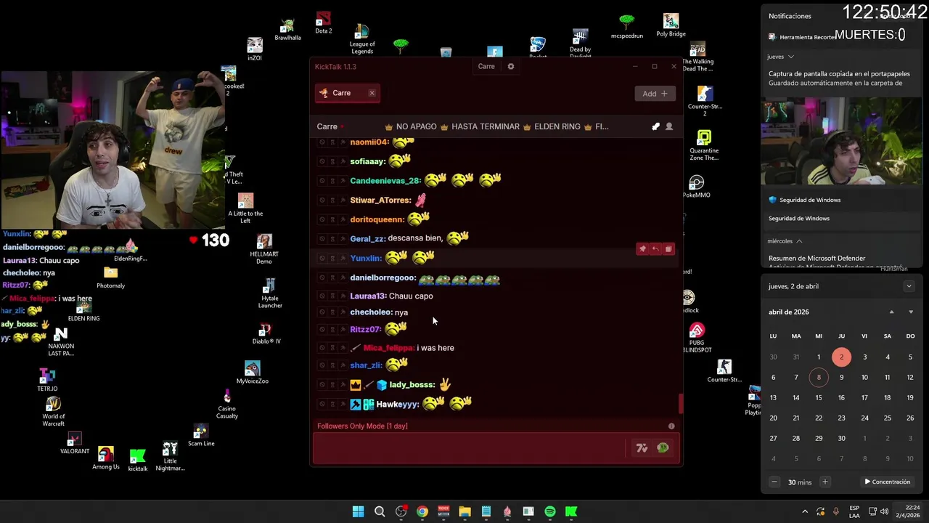929x523 pixels.
Task: Open taskbar Search
Action: coord(380,511)
